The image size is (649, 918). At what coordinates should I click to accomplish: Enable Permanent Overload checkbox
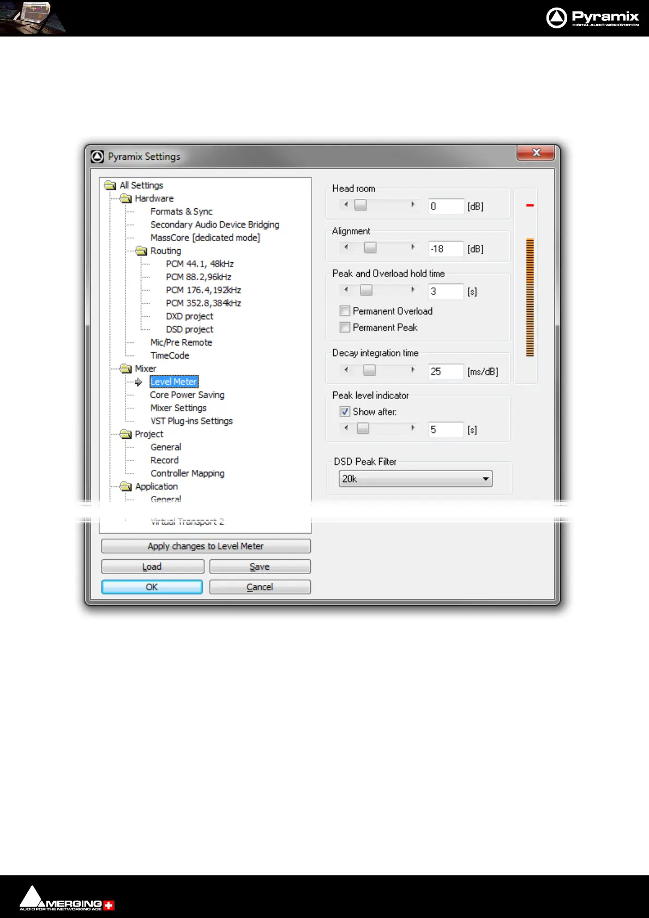tap(345, 311)
